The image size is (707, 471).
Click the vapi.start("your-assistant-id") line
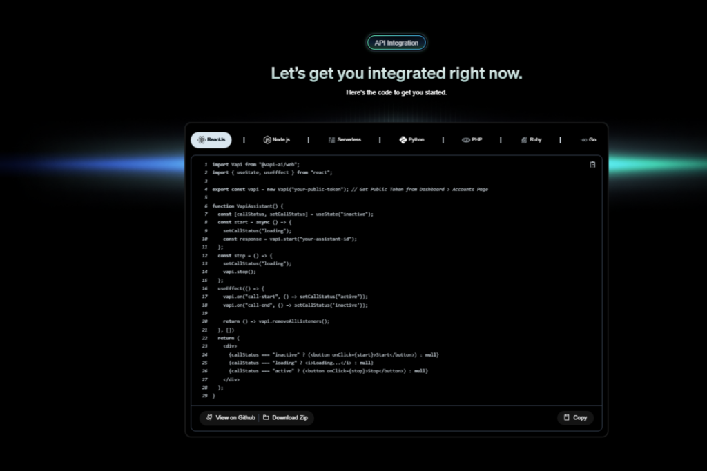tap(290, 239)
